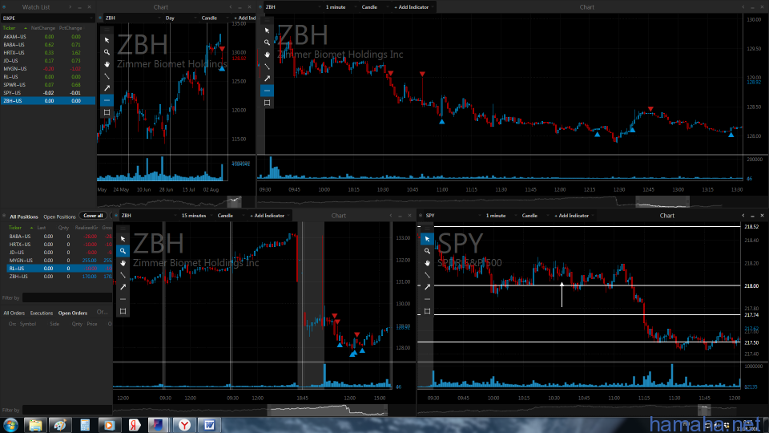
Task: Select rectangle tool in ZBH 15 minutes chart
Action: pyautogui.click(x=123, y=311)
